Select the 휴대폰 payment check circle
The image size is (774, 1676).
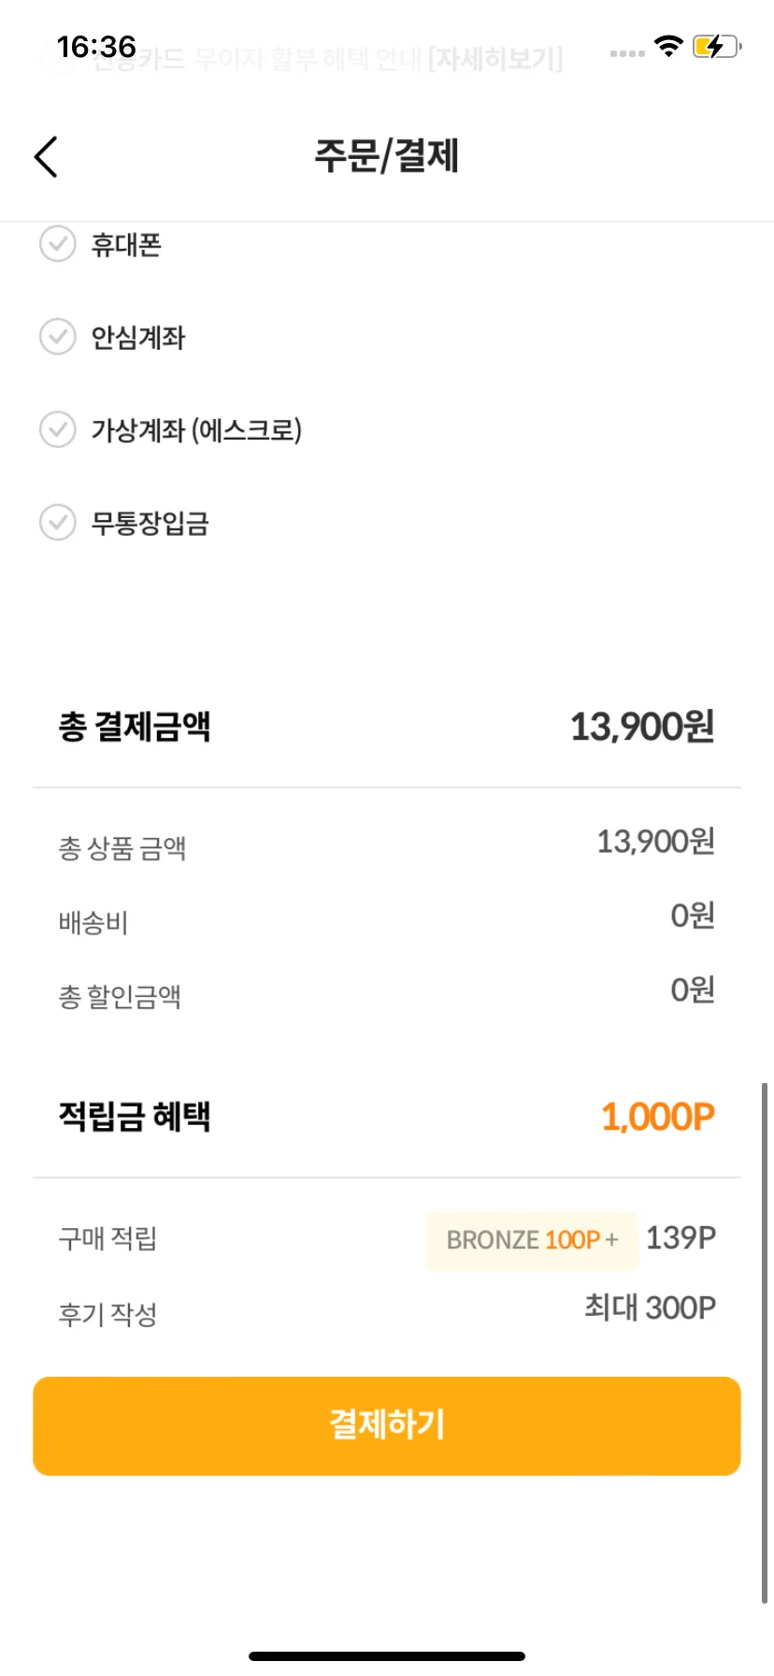point(57,244)
